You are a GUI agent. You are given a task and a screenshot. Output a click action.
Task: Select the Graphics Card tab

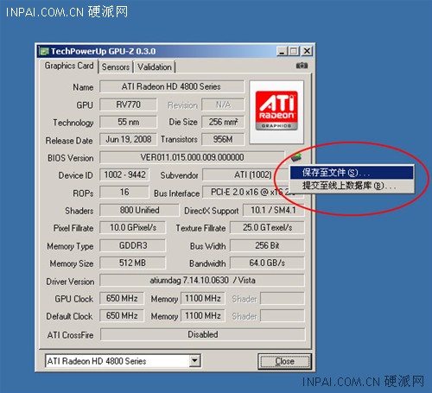pos(69,66)
